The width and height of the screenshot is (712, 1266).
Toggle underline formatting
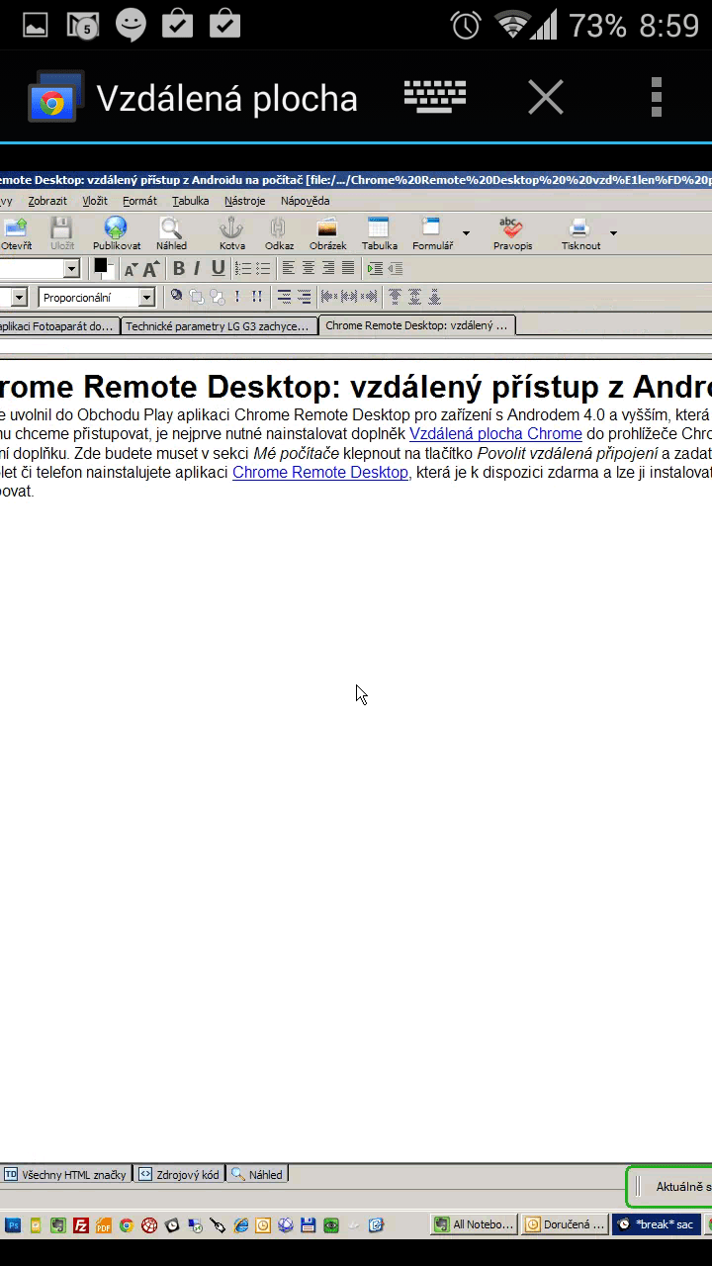click(x=218, y=268)
